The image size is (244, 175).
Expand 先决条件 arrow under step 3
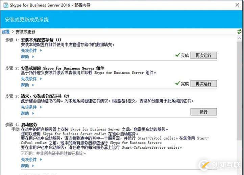pos(41,107)
